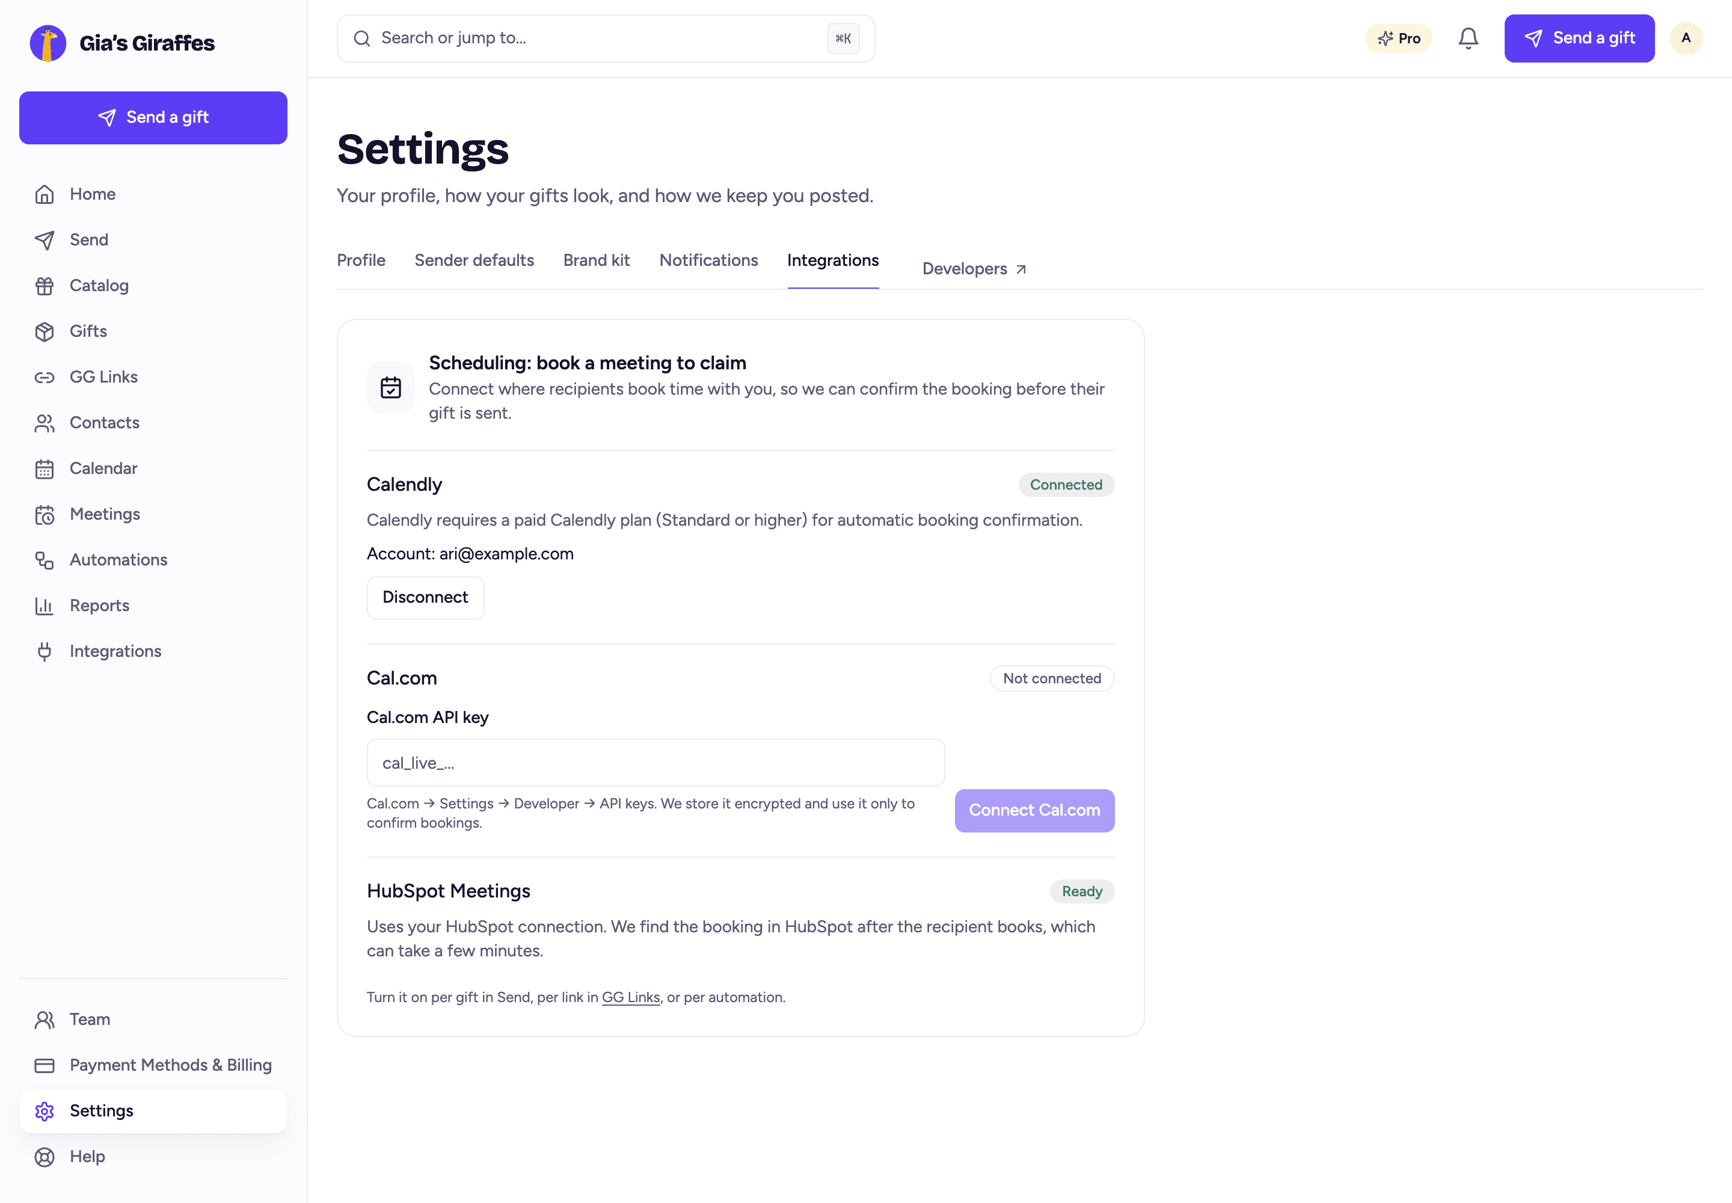Open the user avatar A menu

pos(1686,38)
